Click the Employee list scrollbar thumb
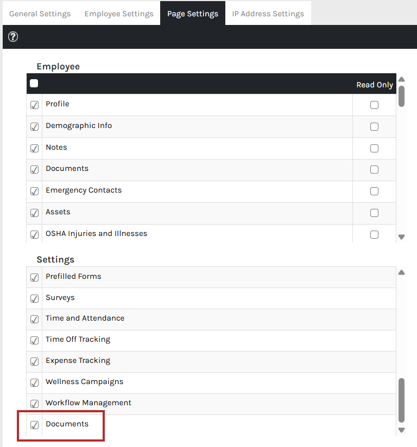Viewport: 417px width, 447px height. [402, 96]
